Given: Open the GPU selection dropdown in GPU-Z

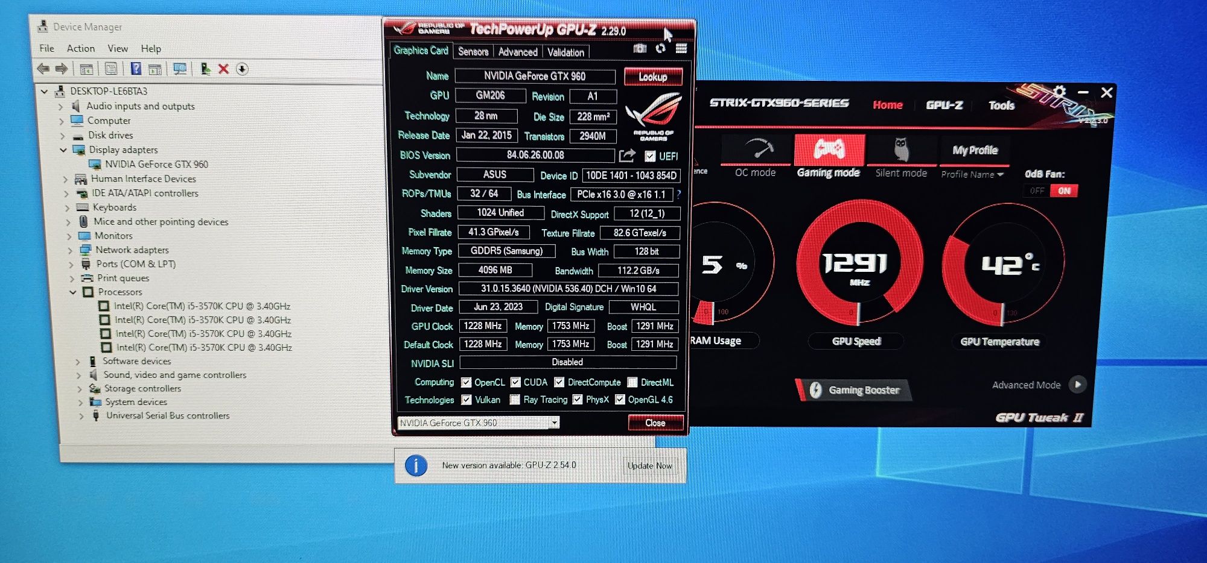Looking at the screenshot, I should click(x=554, y=423).
